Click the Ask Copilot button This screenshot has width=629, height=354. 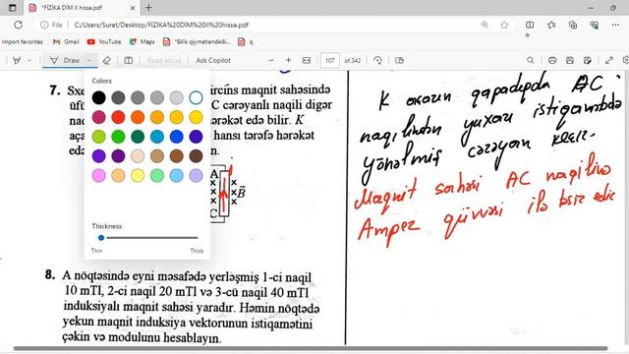click(x=213, y=61)
